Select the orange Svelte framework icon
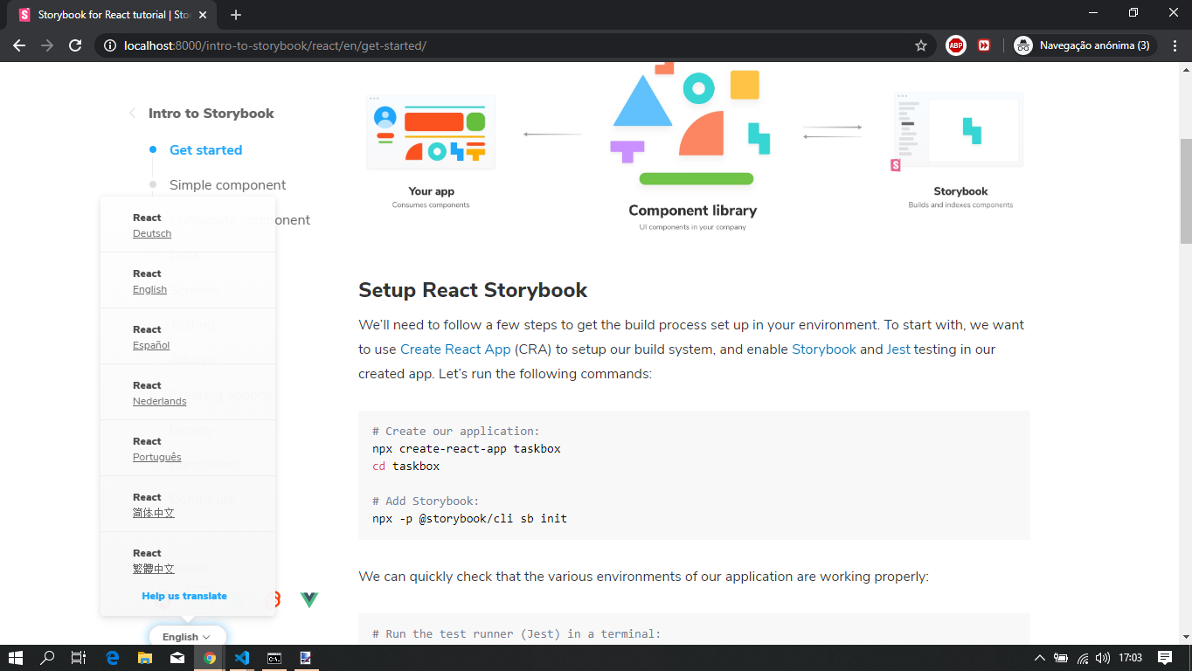 pyautogui.click(x=276, y=600)
